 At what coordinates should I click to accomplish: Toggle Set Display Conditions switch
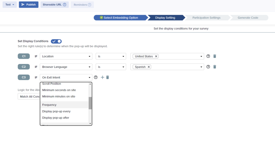56,41
